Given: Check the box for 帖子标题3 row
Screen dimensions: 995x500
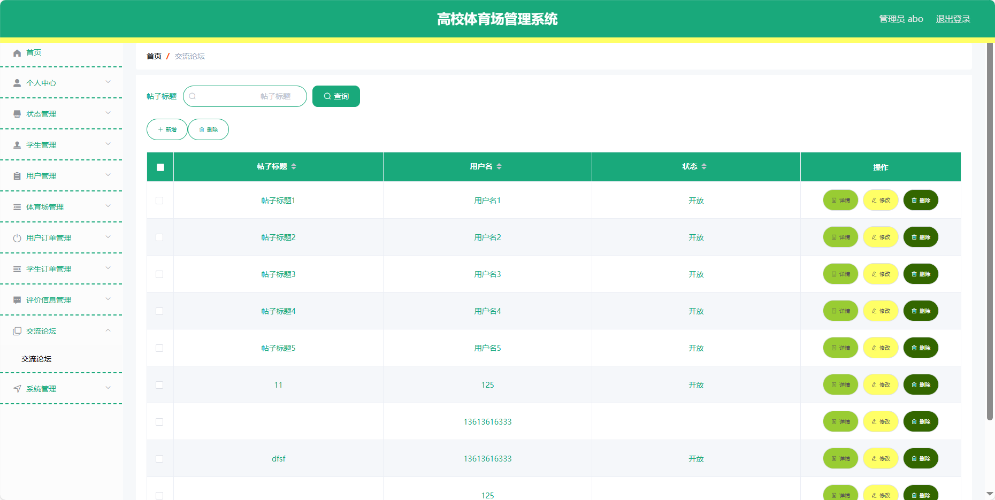Looking at the screenshot, I should coord(159,274).
